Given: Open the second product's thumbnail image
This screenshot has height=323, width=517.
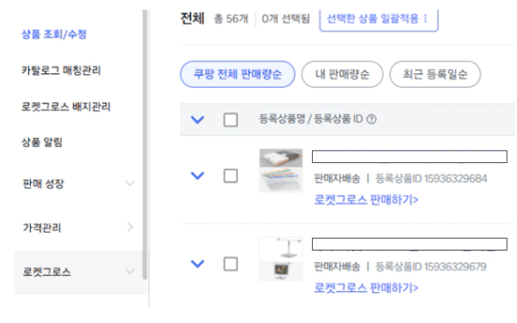Looking at the screenshot, I should point(281,259).
